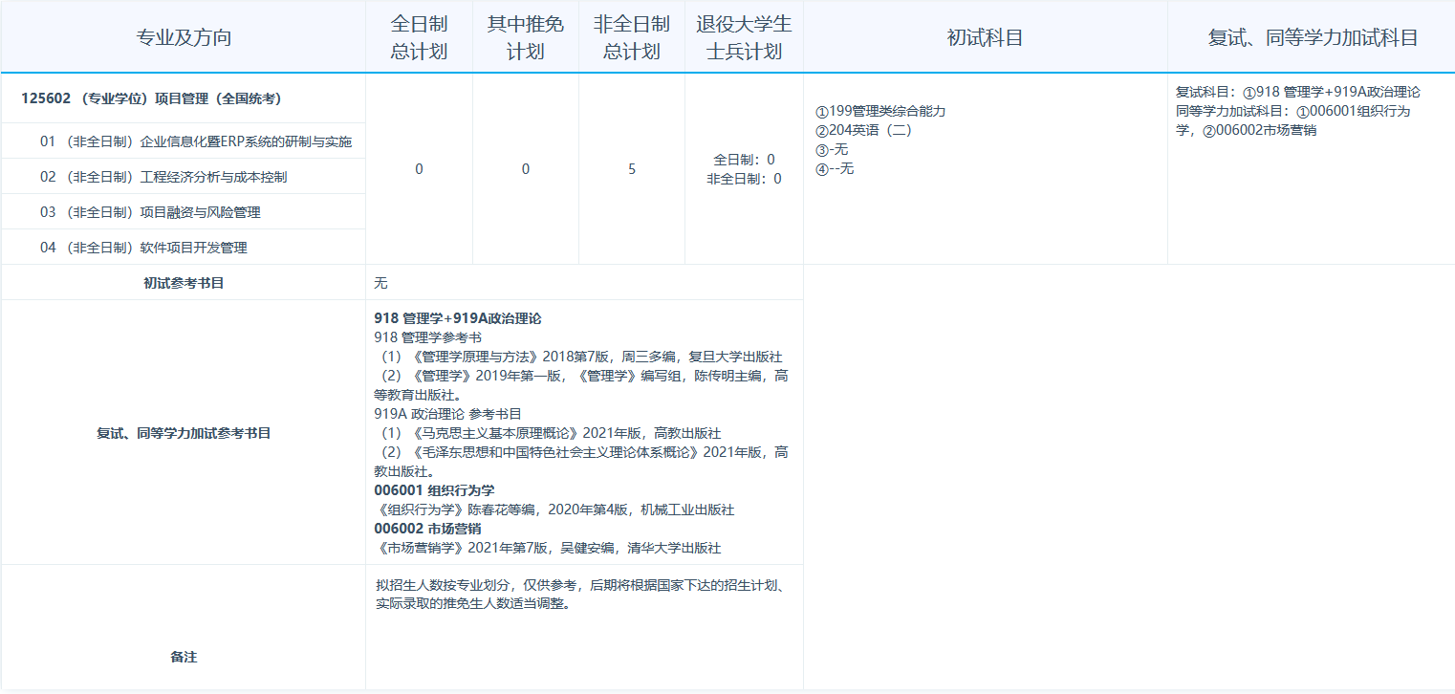This screenshot has height=694, width=1455.
Task: Click the 无 value beside 初试参考书目
Action: pos(381,283)
